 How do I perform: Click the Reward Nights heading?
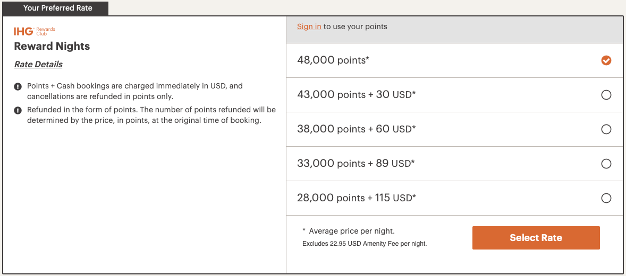click(x=52, y=46)
